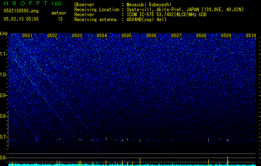Click the meteor count 13
261x166 pixels.
[x=60, y=19]
